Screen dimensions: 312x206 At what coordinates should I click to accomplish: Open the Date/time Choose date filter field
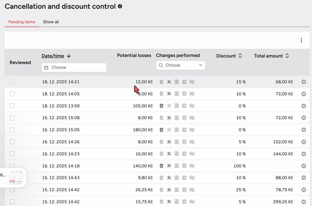point(74,68)
